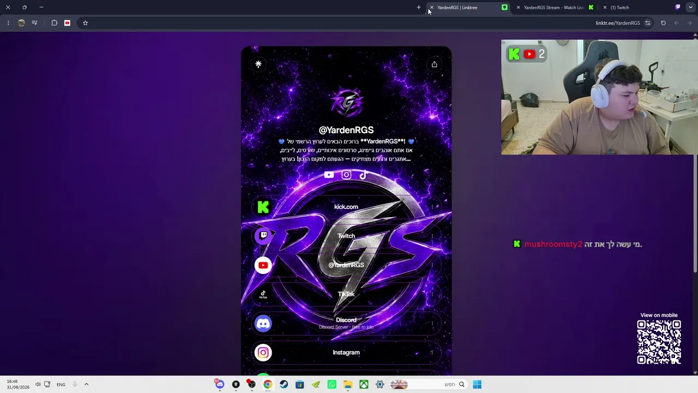Screen dimensions: 698x393
Task: Open the @YardenRGS YouTube link
Action: 346,265
